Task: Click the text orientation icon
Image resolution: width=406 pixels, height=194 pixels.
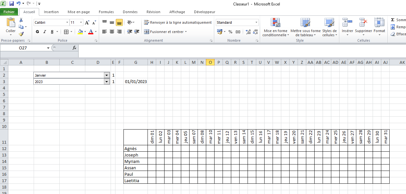Action: (130, 22)
